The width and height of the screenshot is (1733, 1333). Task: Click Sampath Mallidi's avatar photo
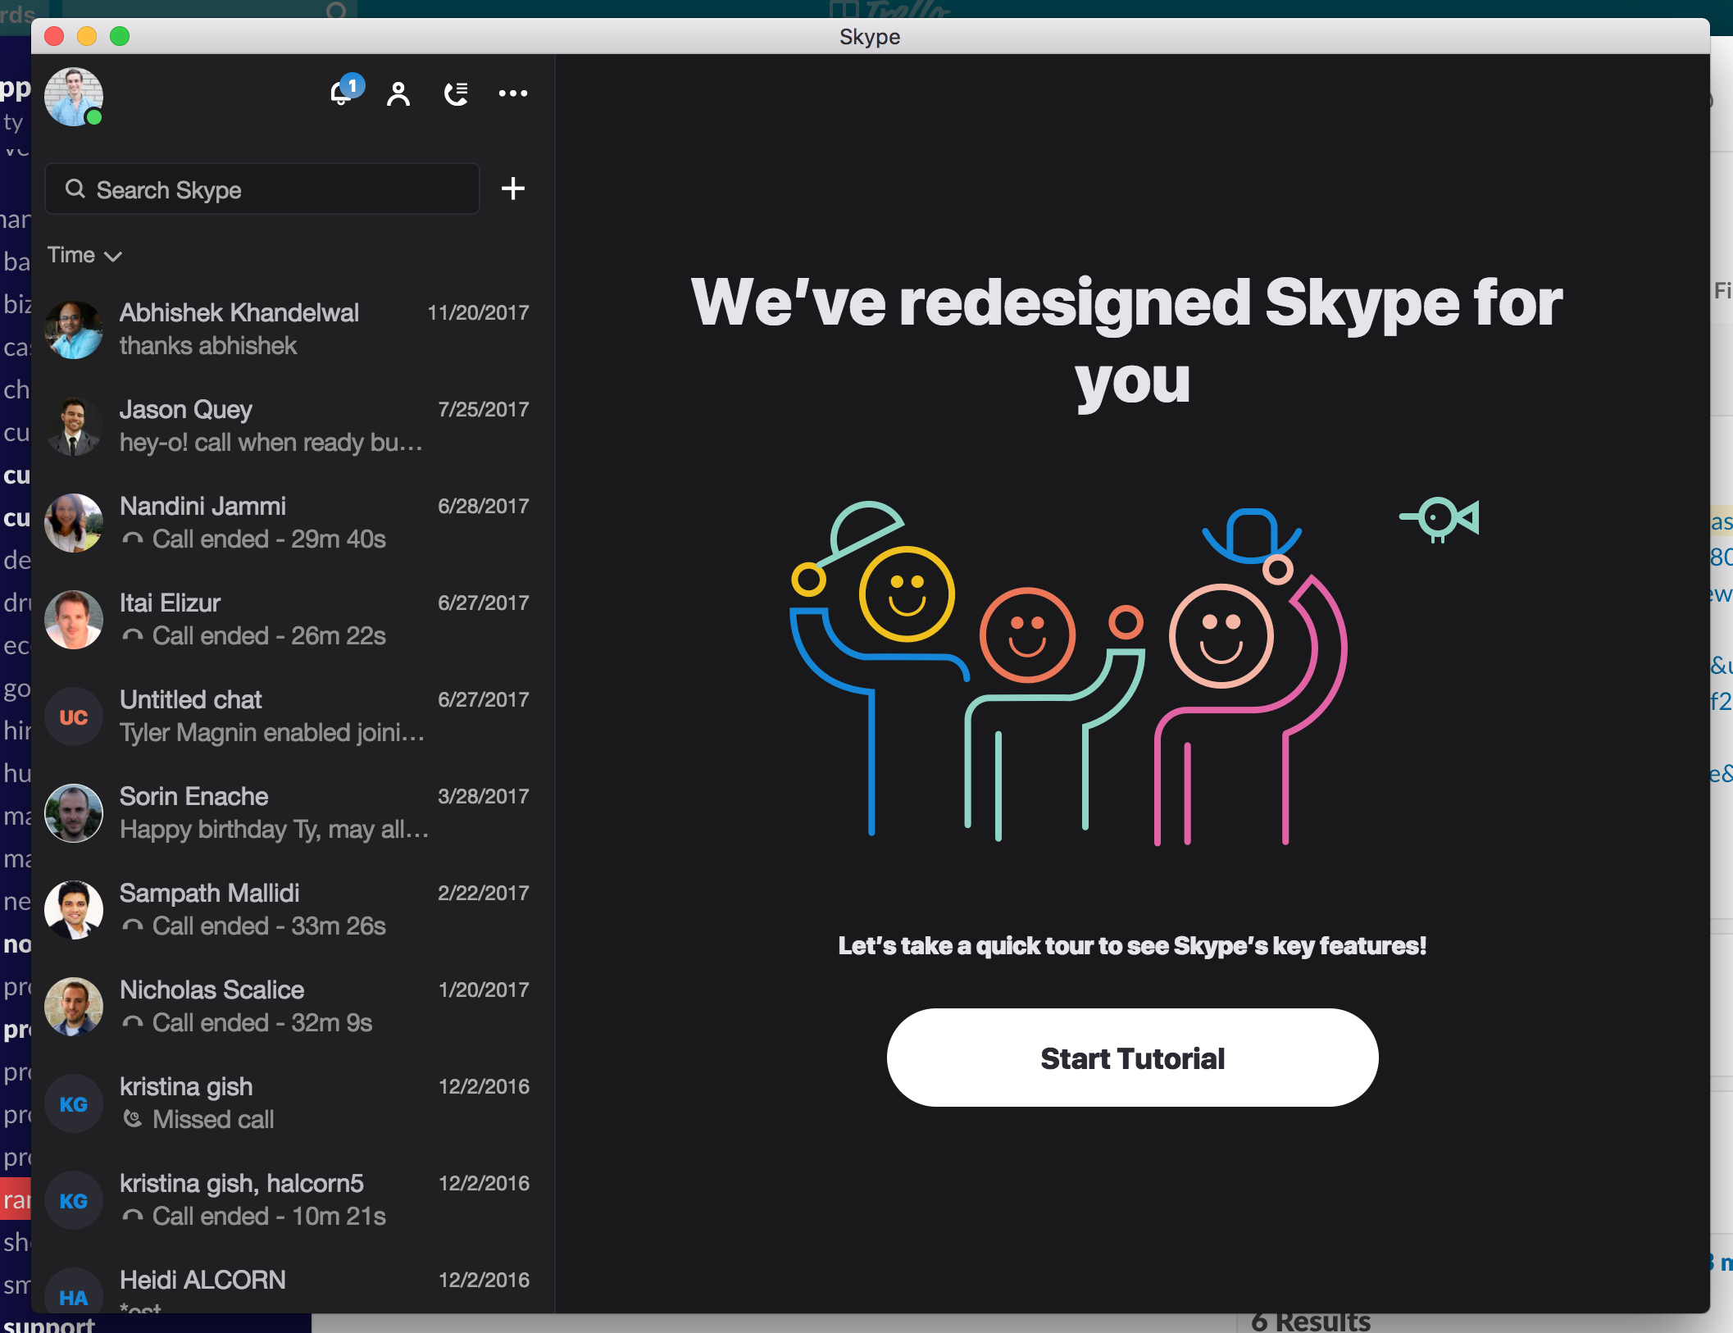point(74,910)
